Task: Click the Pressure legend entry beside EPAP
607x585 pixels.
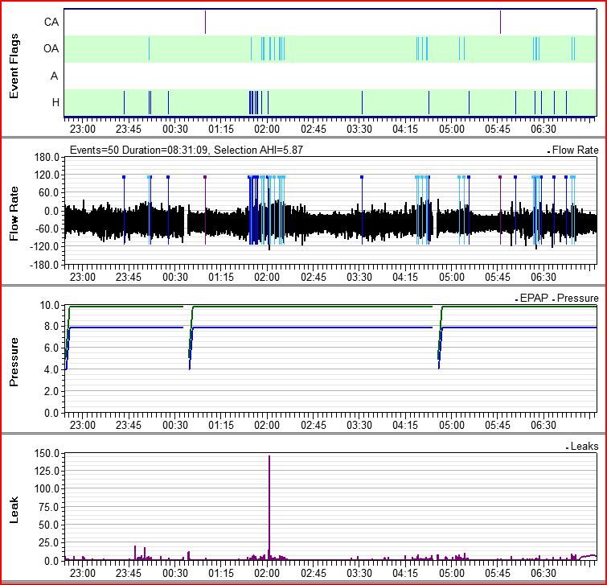Action: (x=577, y=299)
